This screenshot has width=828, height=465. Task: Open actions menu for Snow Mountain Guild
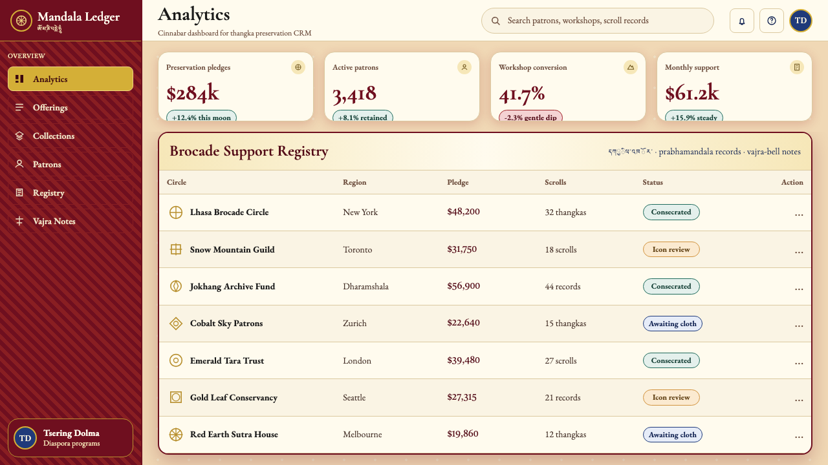point(799,251)
